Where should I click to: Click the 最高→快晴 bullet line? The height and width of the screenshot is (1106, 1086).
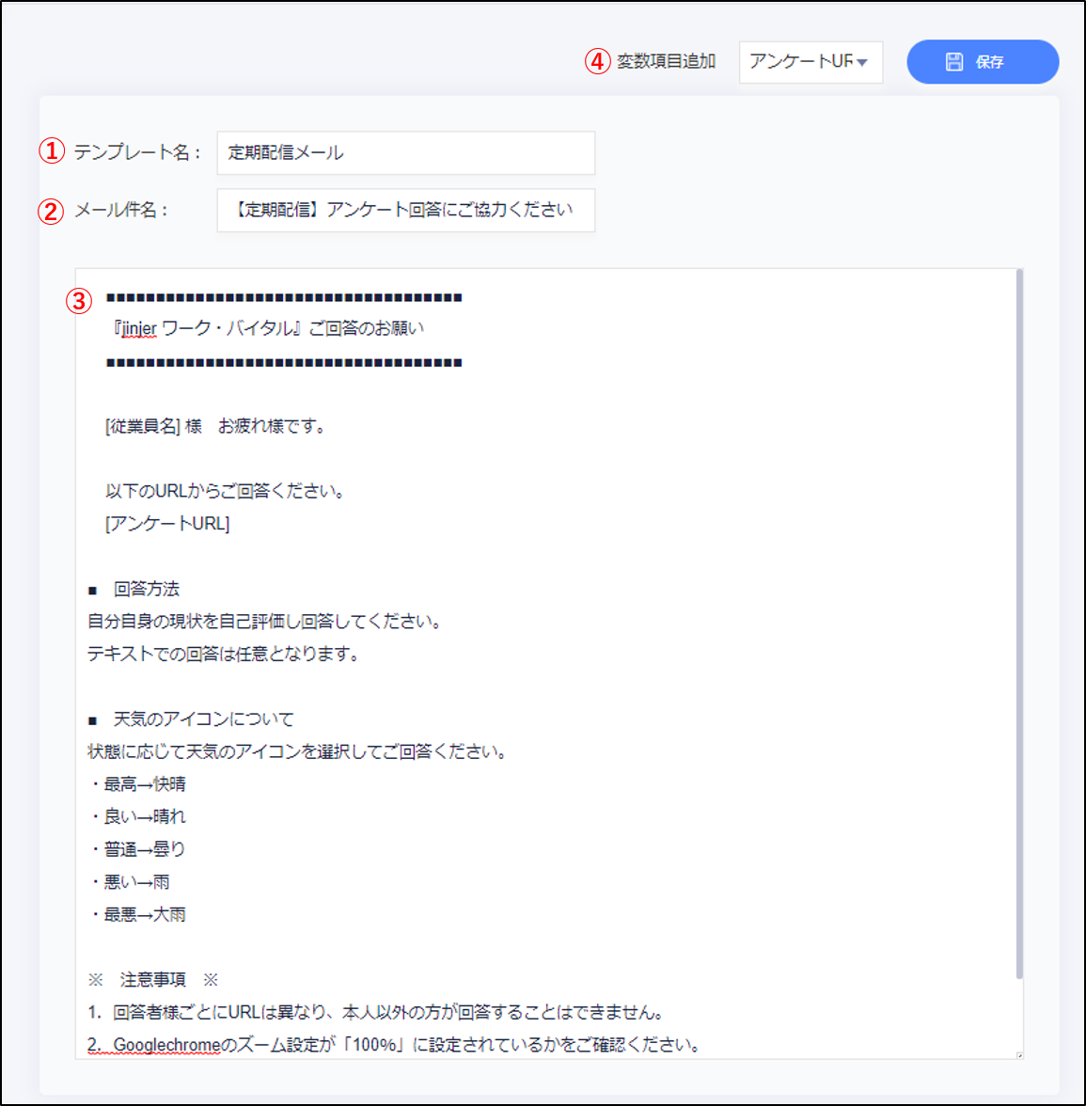[144, 784]
